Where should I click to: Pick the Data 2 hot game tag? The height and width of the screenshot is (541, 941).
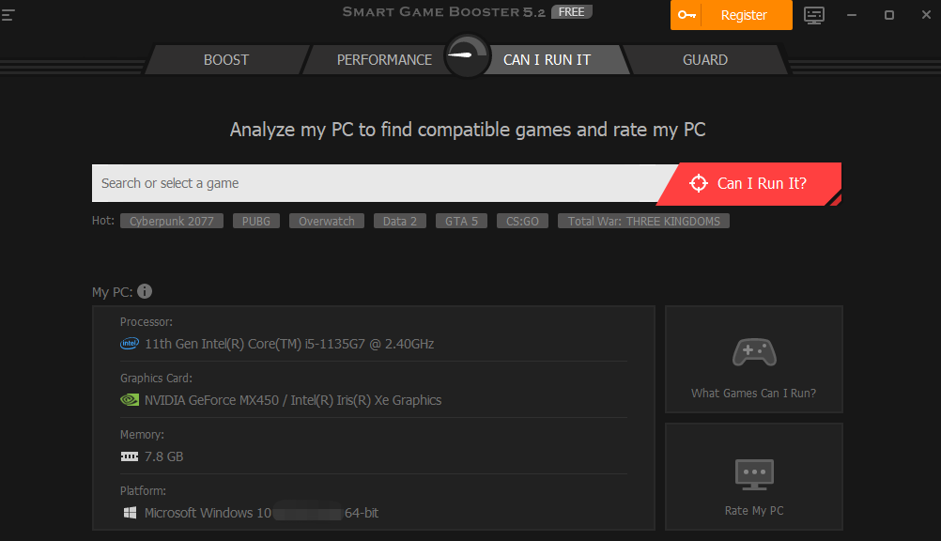click(400, 221)
